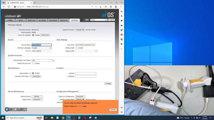The height and width of the screenshot is (120, 214).
Task: Open the System link in warning
Action: pyautogui.click(x=80, y=106)
